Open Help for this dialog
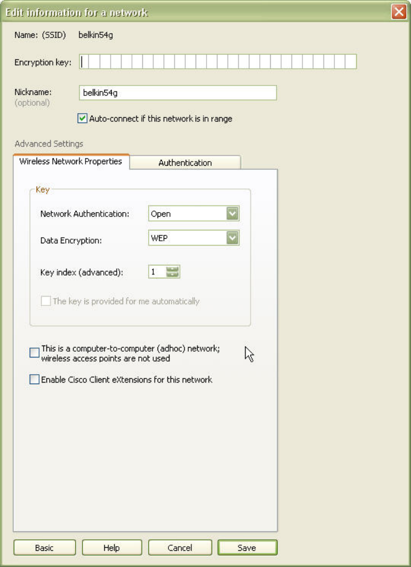 [x=112, y=548]
